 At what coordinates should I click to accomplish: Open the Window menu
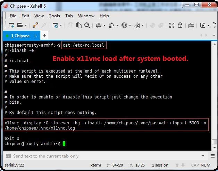point(86,16)
